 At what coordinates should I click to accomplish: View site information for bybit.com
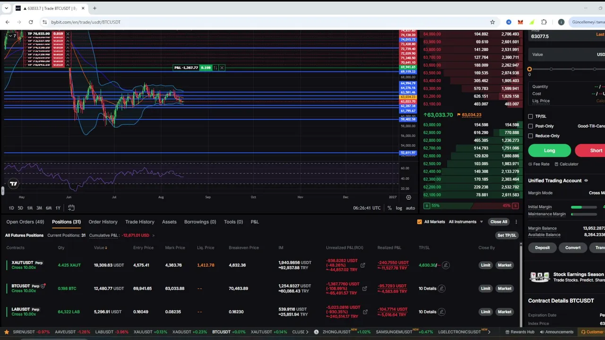point(44,22)
